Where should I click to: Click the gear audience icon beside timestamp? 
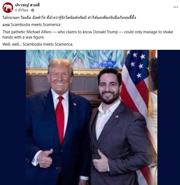33,10
